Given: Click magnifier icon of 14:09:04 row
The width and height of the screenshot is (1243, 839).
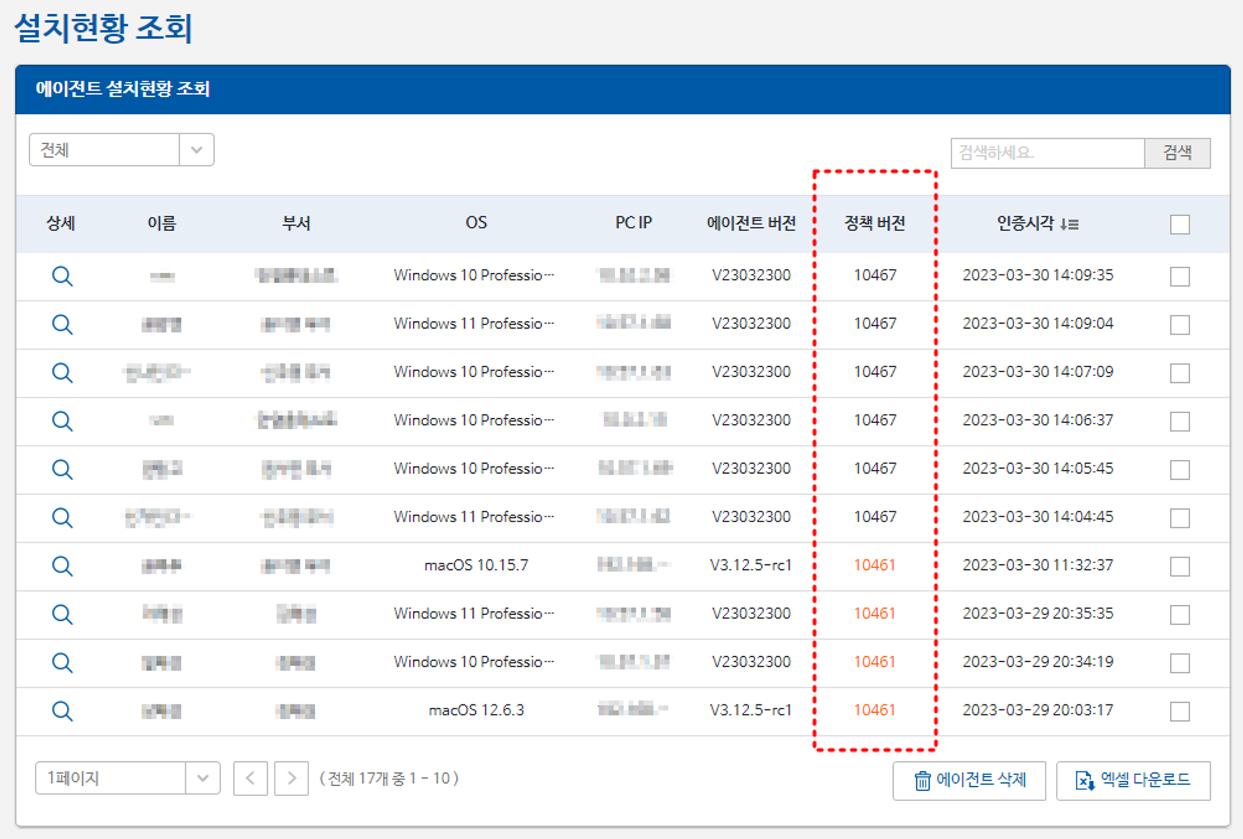Looking at the screenshot, I should (x=62, y=324).
